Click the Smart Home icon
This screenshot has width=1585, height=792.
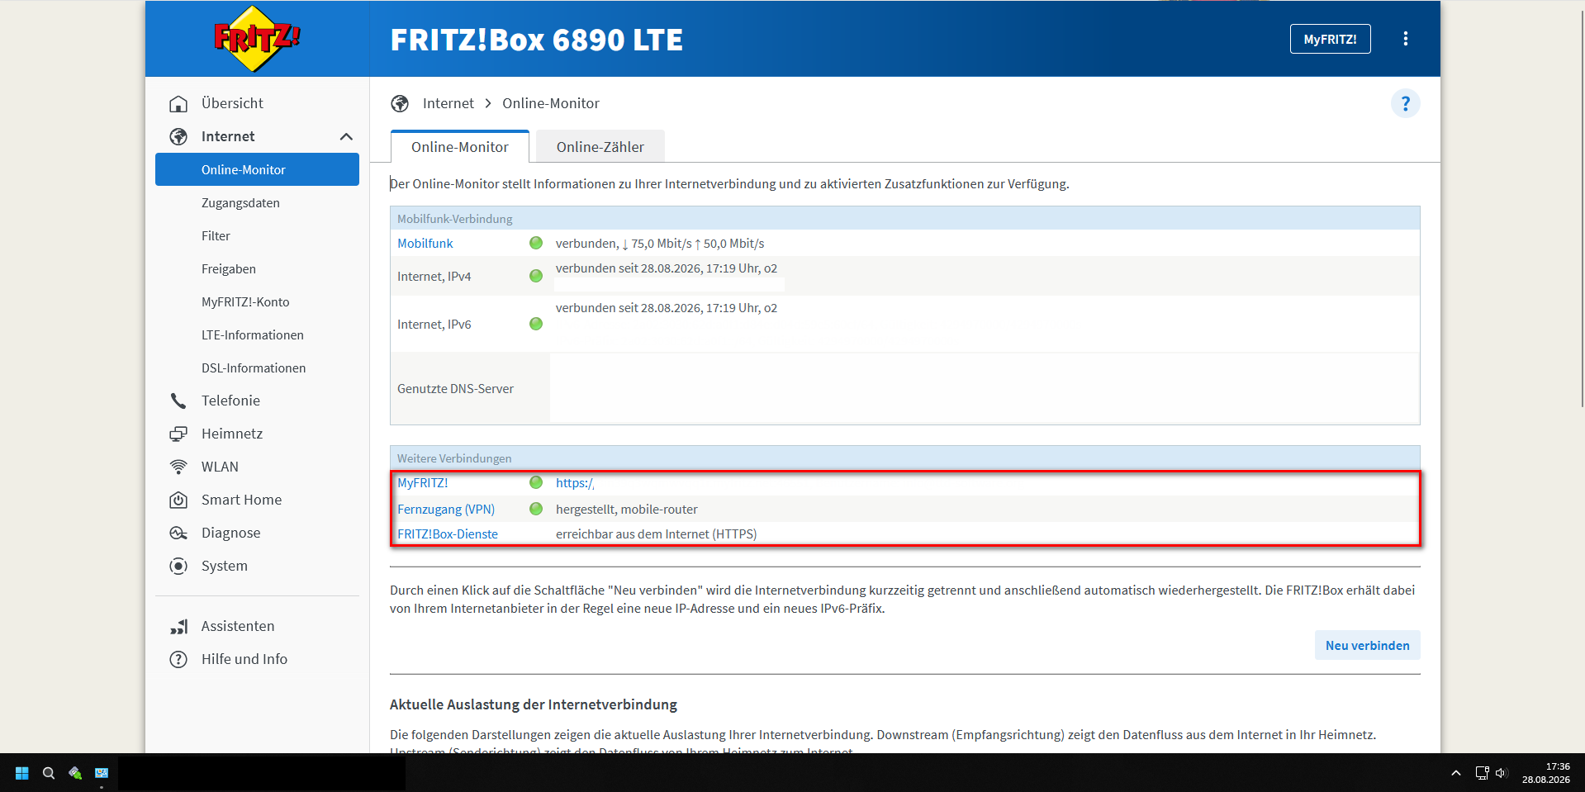pos(178,500)
